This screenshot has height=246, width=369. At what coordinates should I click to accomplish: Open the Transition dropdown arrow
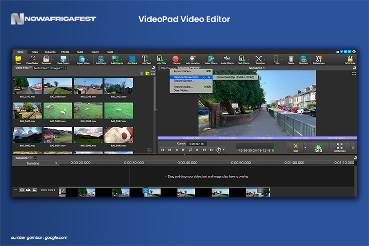(264, 59)
